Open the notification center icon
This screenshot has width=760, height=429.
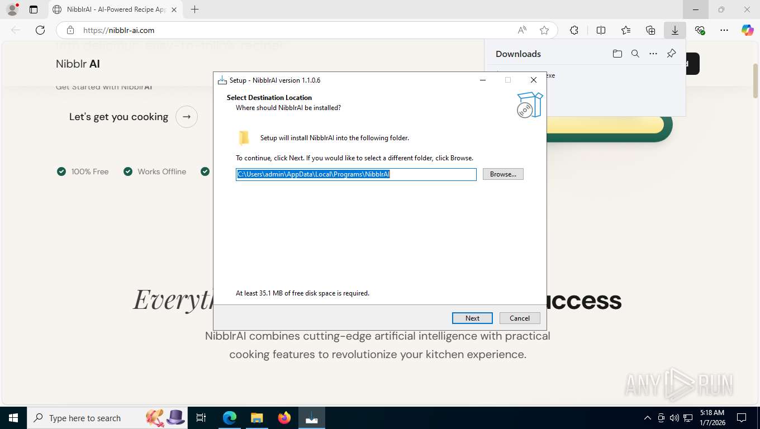click(x=742, y=418)
